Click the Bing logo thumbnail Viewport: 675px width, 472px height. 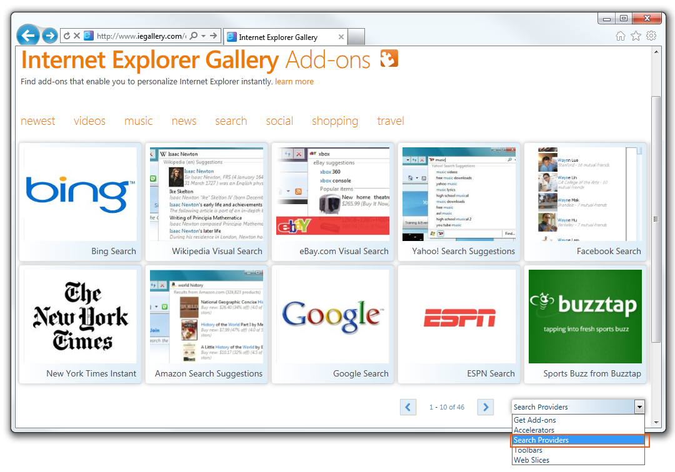pos(81,194)
